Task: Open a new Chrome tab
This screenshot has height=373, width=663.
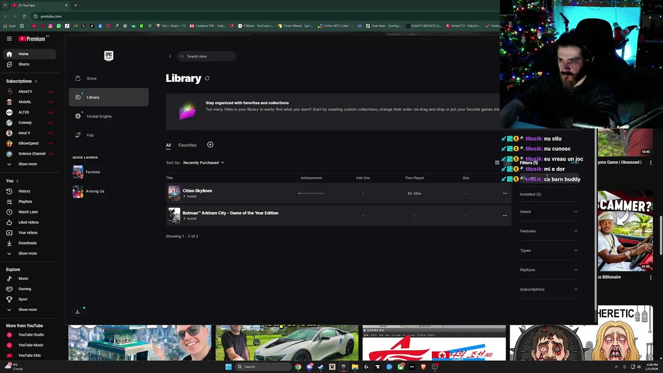Action: click(75, 5)
